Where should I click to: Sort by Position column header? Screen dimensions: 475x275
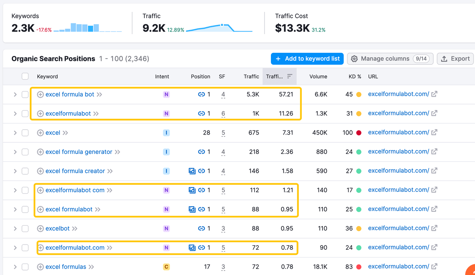pos(201,77)
